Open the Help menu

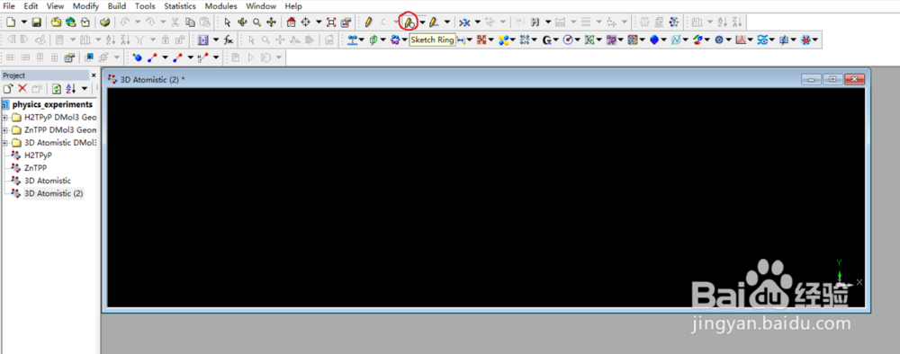pyautogui.click(x=293, y=6)
